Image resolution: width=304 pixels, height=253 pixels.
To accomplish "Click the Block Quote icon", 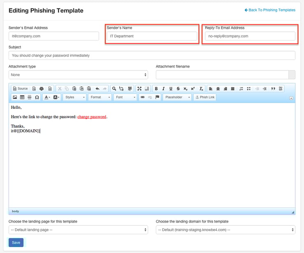I will 273,89.
